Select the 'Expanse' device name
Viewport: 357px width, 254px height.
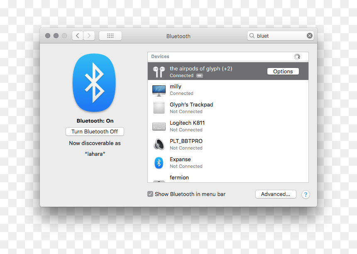180,159
